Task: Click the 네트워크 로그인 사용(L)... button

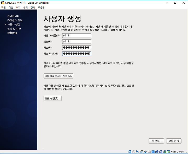Action: pos(58,76)
